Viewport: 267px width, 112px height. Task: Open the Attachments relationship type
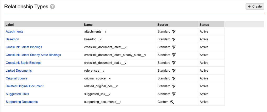[14, 32]
